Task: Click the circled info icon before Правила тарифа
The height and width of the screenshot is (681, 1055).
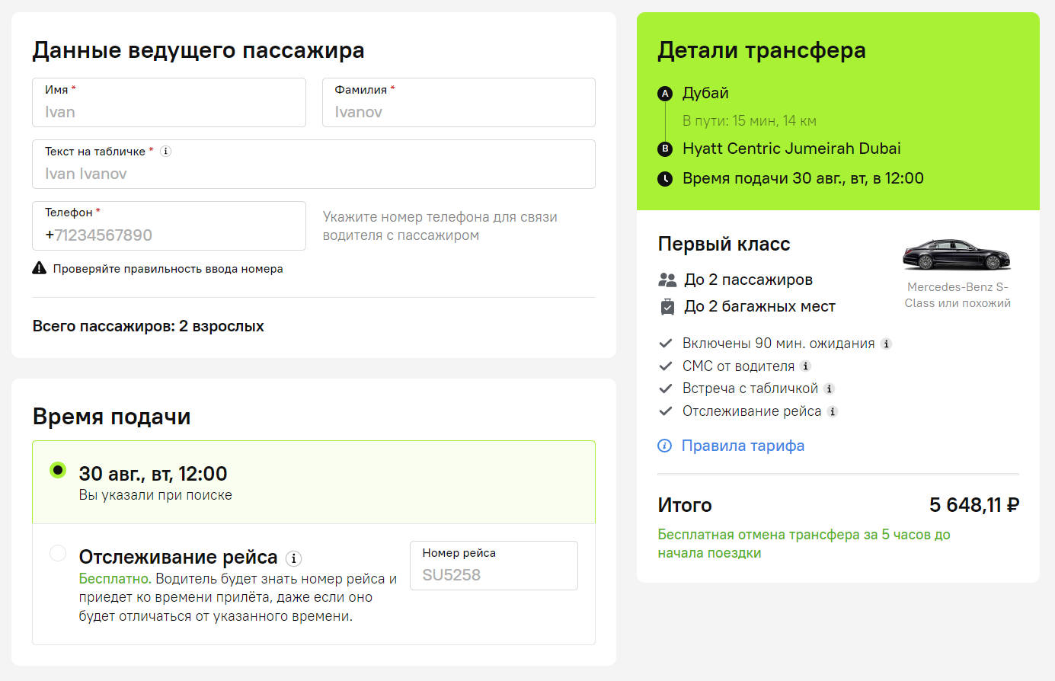Action: click(x=665, y=446)
